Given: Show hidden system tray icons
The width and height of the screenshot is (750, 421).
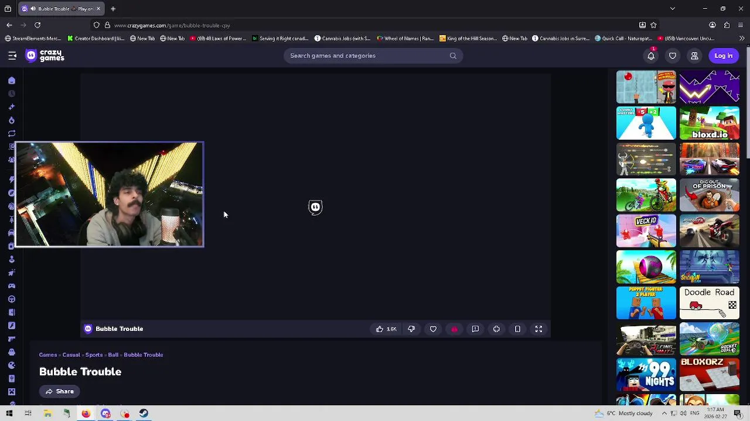Looking at the screenshot, I should click(664, 413).
